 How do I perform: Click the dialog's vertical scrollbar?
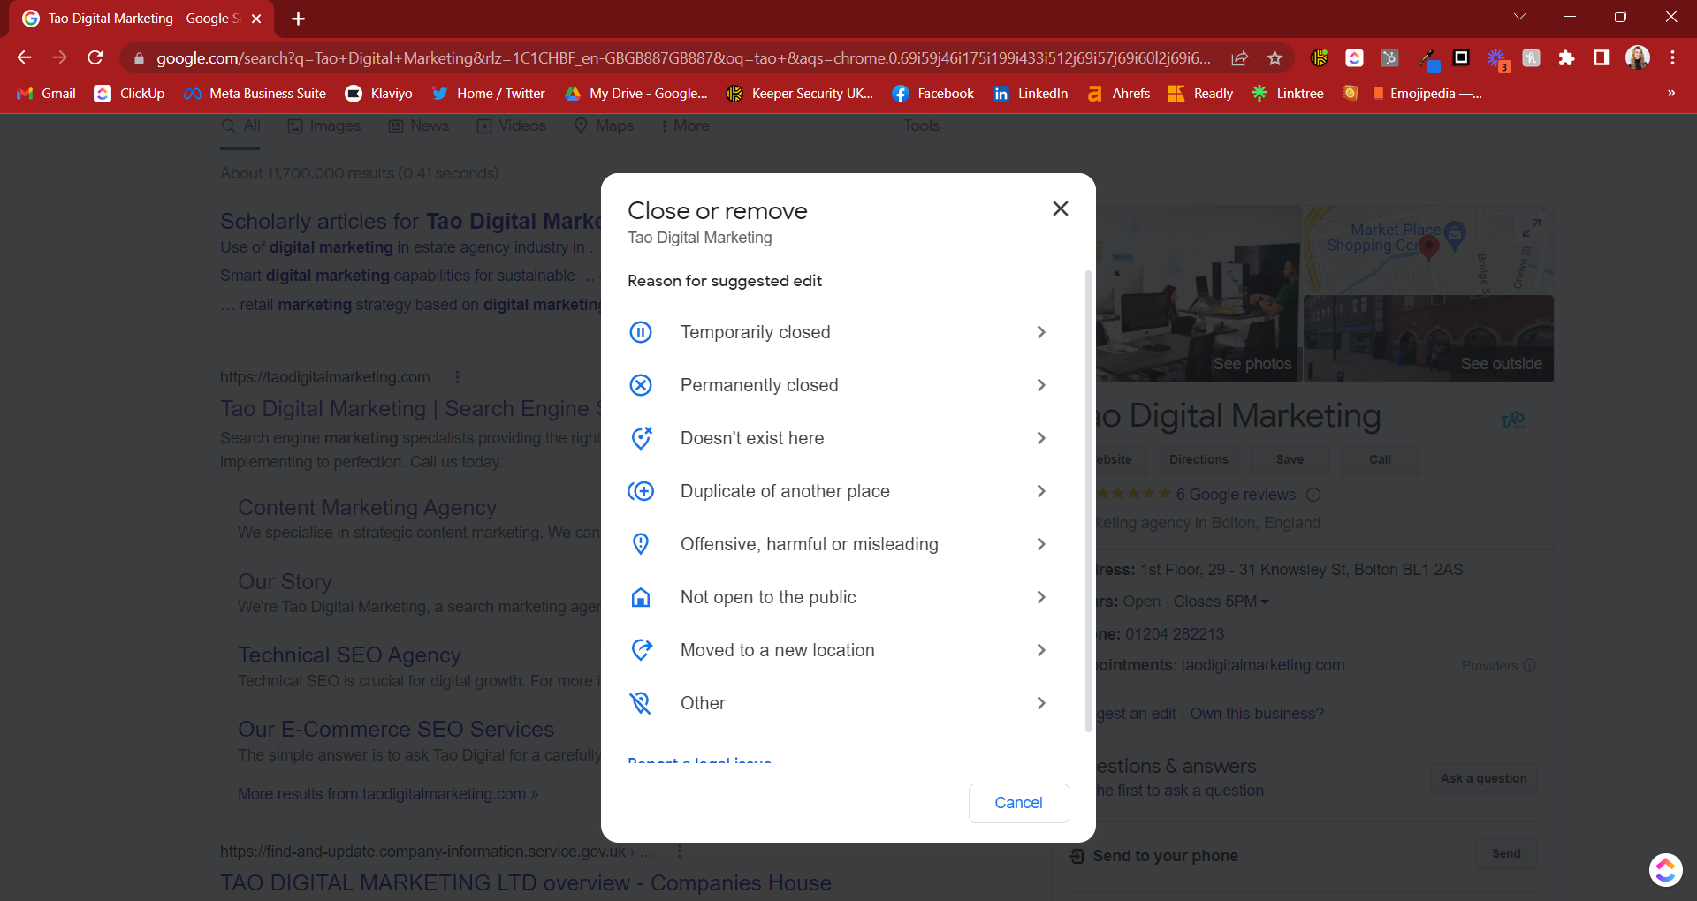pos(1088,502)
